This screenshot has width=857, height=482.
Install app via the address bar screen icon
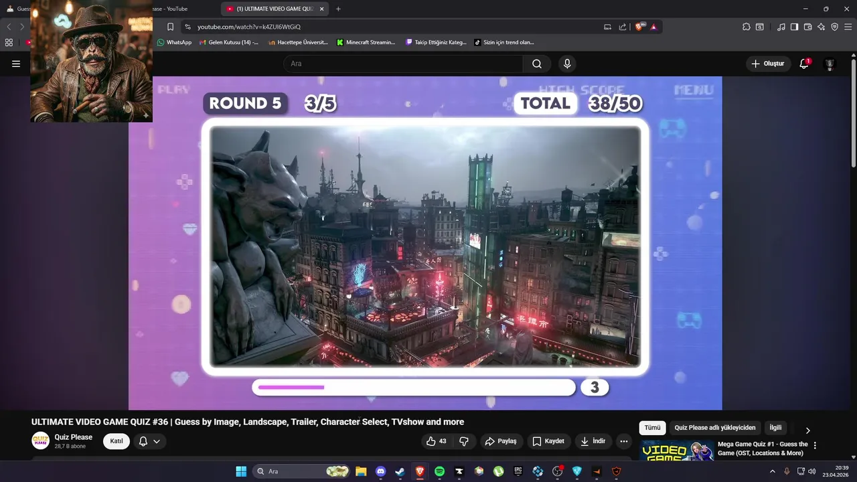607,27
